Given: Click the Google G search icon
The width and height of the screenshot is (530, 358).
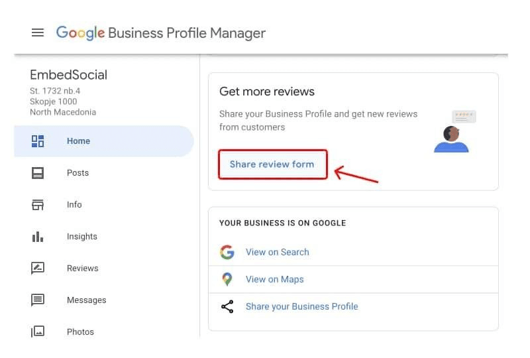Looking at the screenshot, I should click(x=227, y=253).
